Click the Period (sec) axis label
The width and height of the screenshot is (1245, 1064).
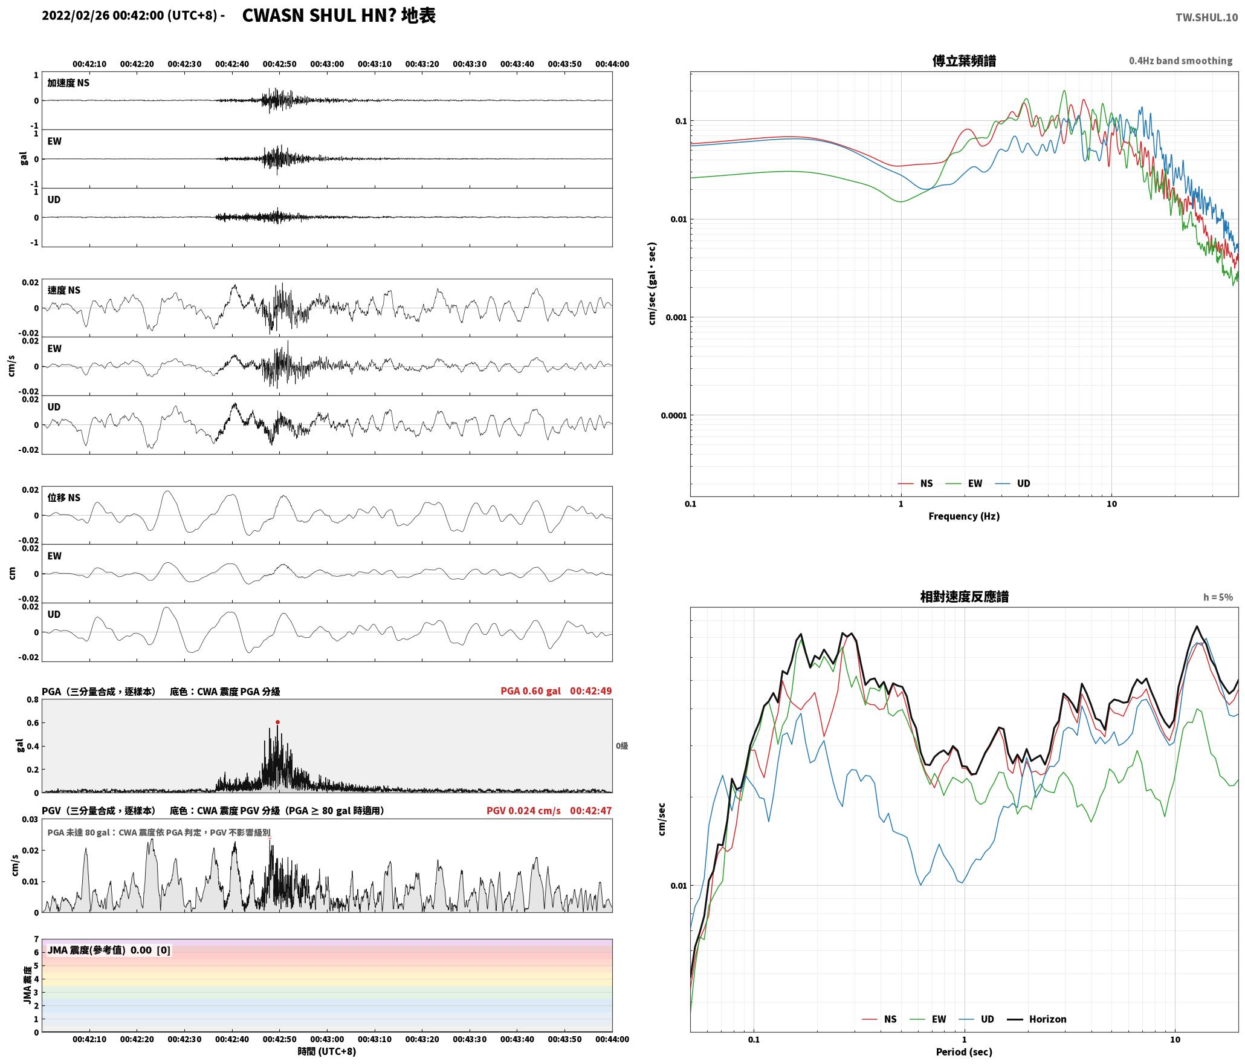tap(964, 1052)
